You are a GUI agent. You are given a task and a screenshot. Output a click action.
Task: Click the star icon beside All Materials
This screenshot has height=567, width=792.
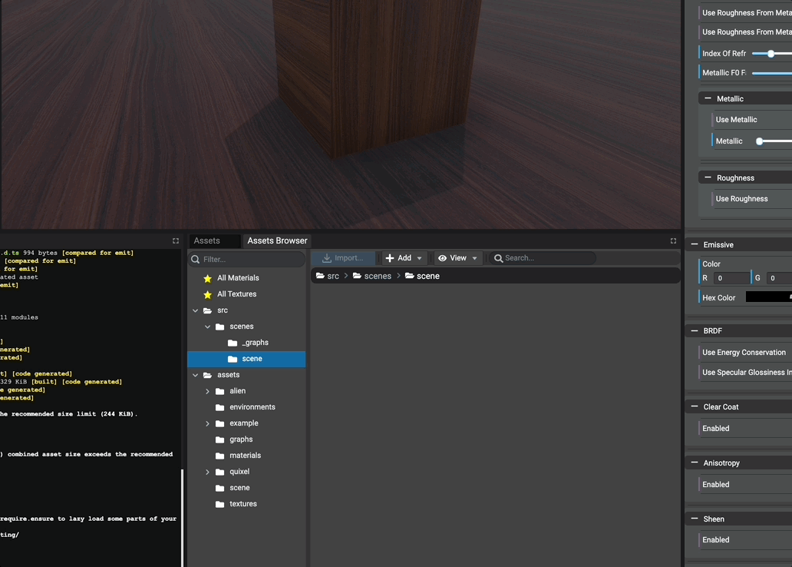pos(207,278)
